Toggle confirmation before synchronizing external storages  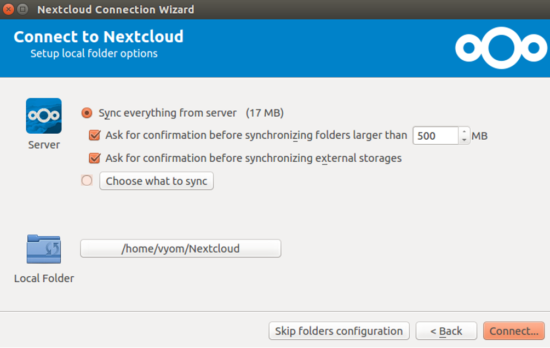click(x=94, y=158)
